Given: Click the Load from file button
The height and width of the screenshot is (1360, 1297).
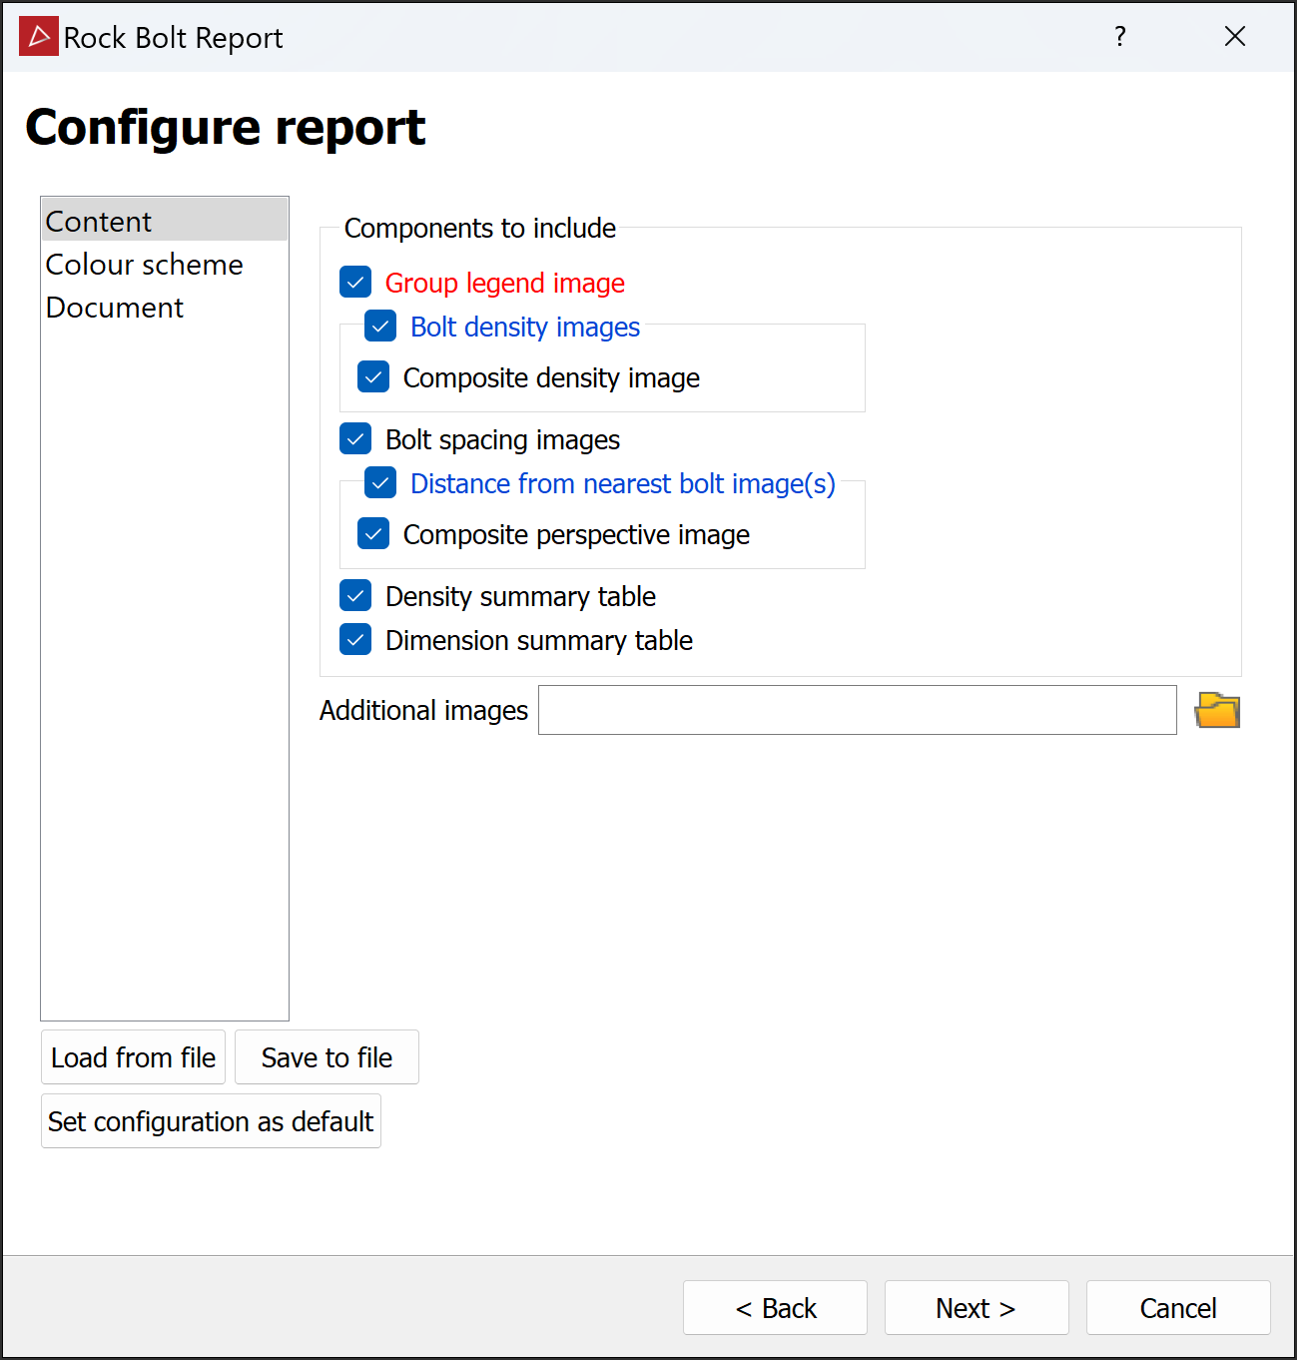Looking at the screenshot, I should coord(133,1057).
